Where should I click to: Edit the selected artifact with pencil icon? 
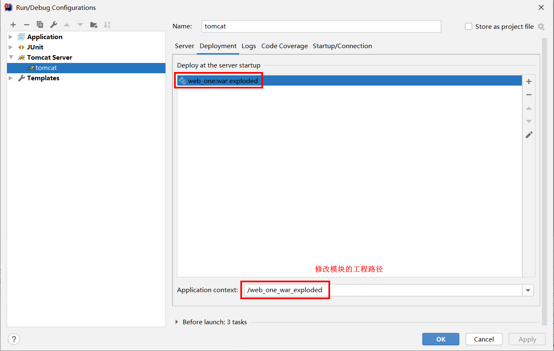(529, 135)
